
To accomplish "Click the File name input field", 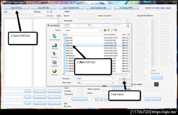I will tap(95, 79).
